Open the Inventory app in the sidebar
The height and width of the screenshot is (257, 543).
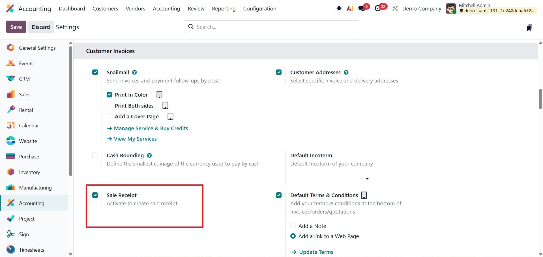[x=29, y=172]
